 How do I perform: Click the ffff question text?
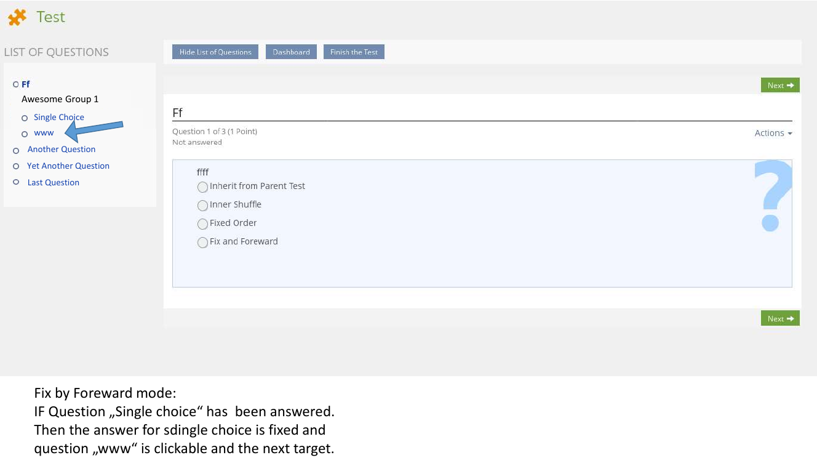click(x=203, y=172)
